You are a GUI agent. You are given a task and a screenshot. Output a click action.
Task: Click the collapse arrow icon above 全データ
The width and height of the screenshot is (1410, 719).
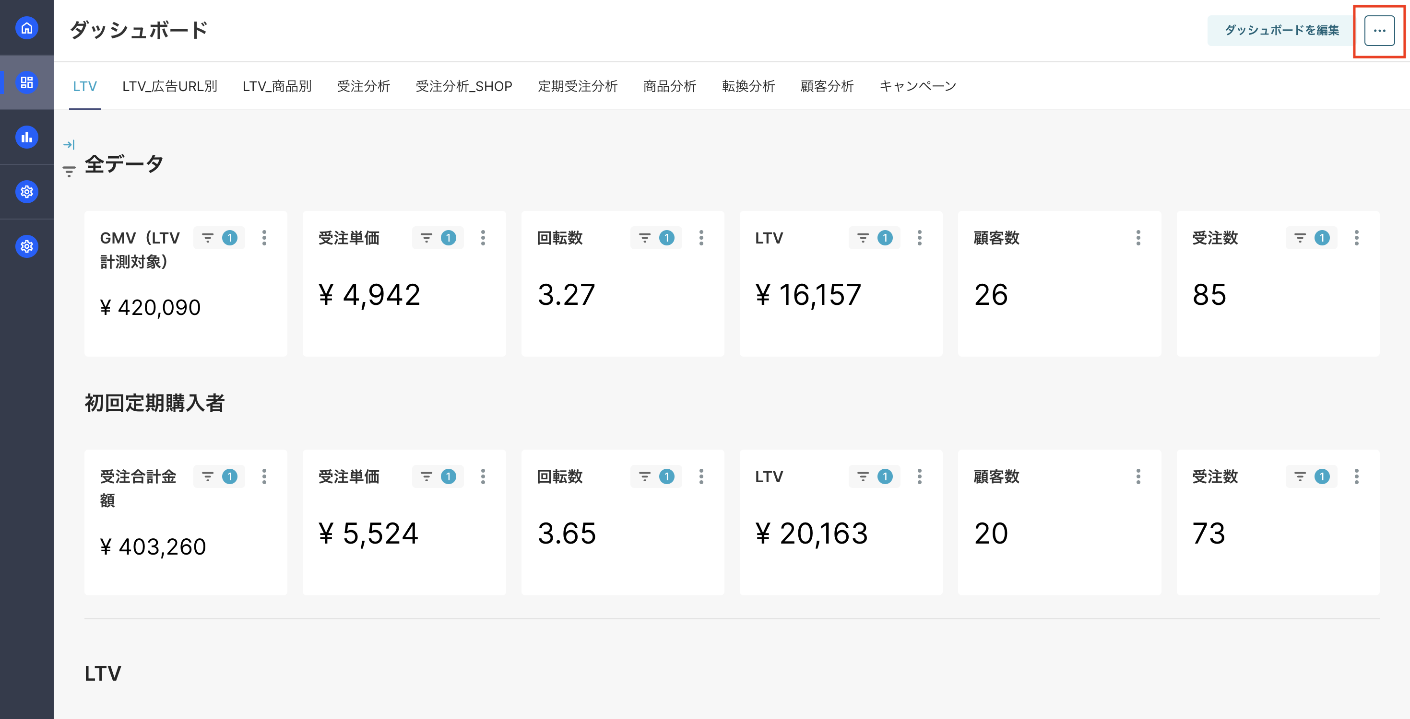(69, 145)
